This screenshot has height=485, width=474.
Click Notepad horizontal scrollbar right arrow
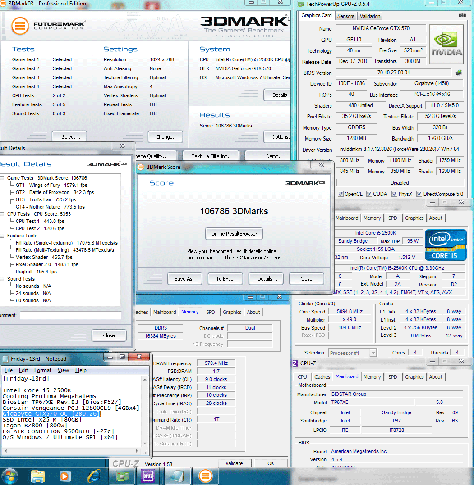[x=137, y=451]
